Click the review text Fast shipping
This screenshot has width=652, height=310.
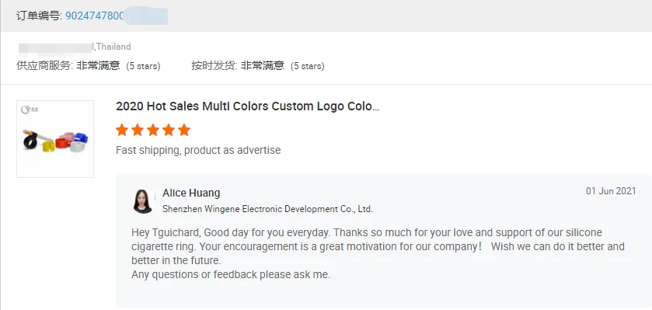[198, 150]
